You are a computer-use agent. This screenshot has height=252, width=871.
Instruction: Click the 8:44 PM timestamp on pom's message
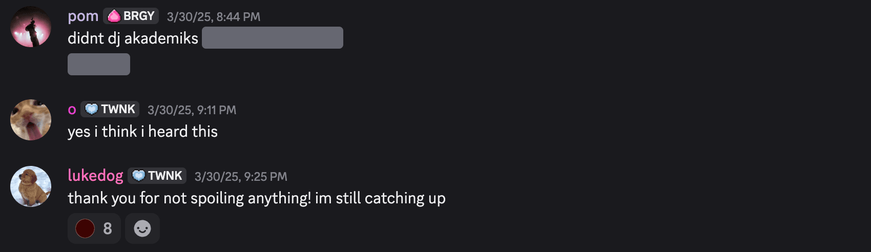tap(214, 17)
